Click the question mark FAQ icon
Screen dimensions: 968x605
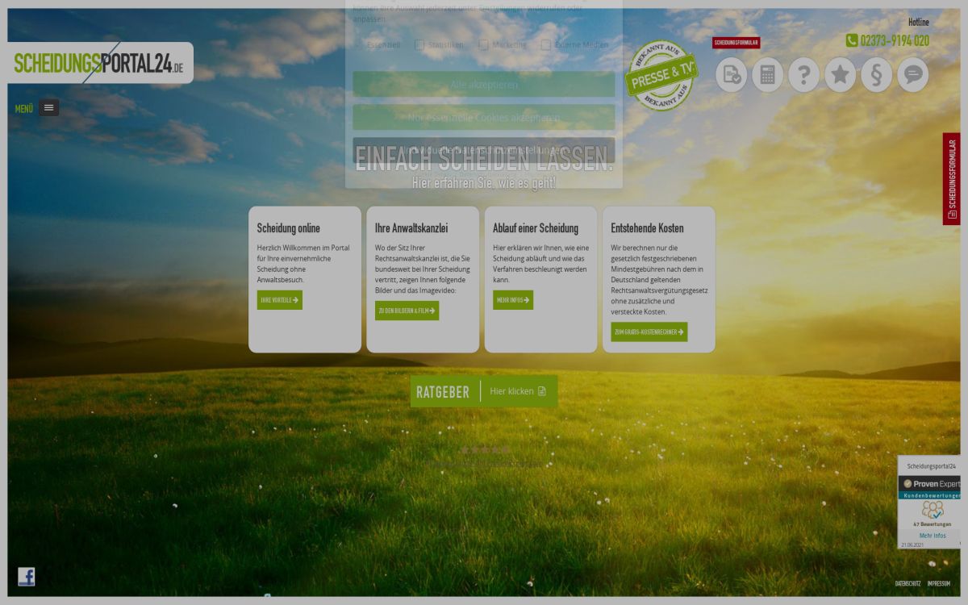point(803,75)
